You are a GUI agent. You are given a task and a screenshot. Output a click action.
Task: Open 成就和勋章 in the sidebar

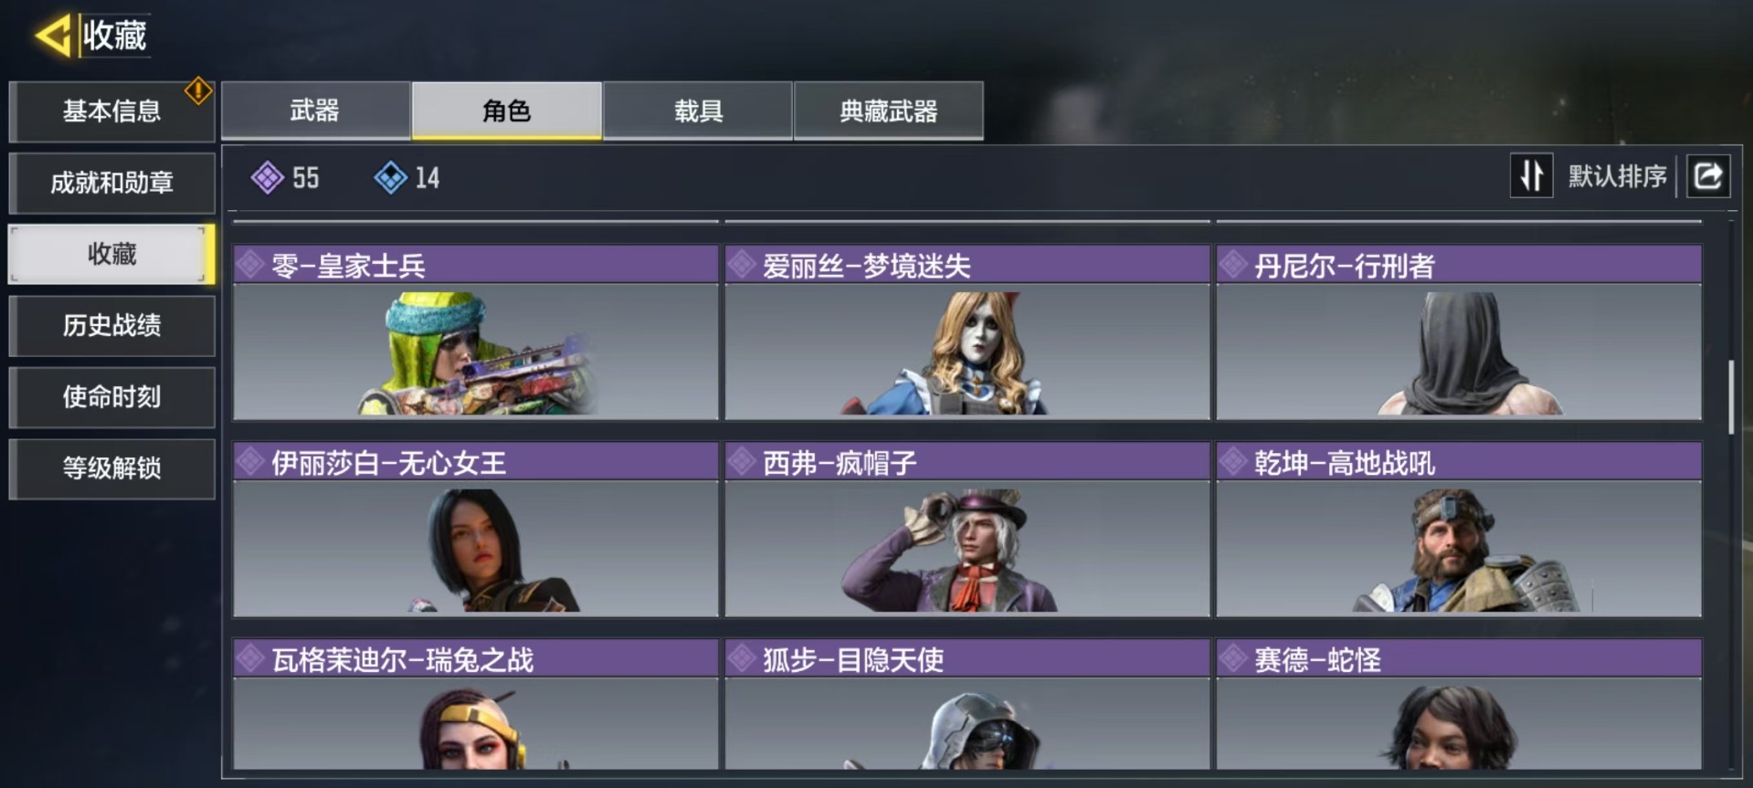(111, 183)
